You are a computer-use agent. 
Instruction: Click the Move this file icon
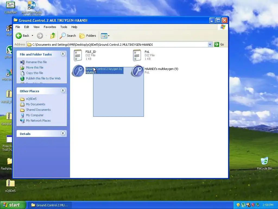pos(22,67)
